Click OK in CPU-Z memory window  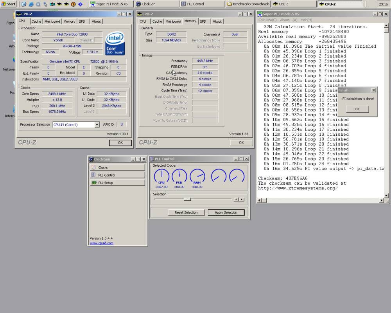241,143
